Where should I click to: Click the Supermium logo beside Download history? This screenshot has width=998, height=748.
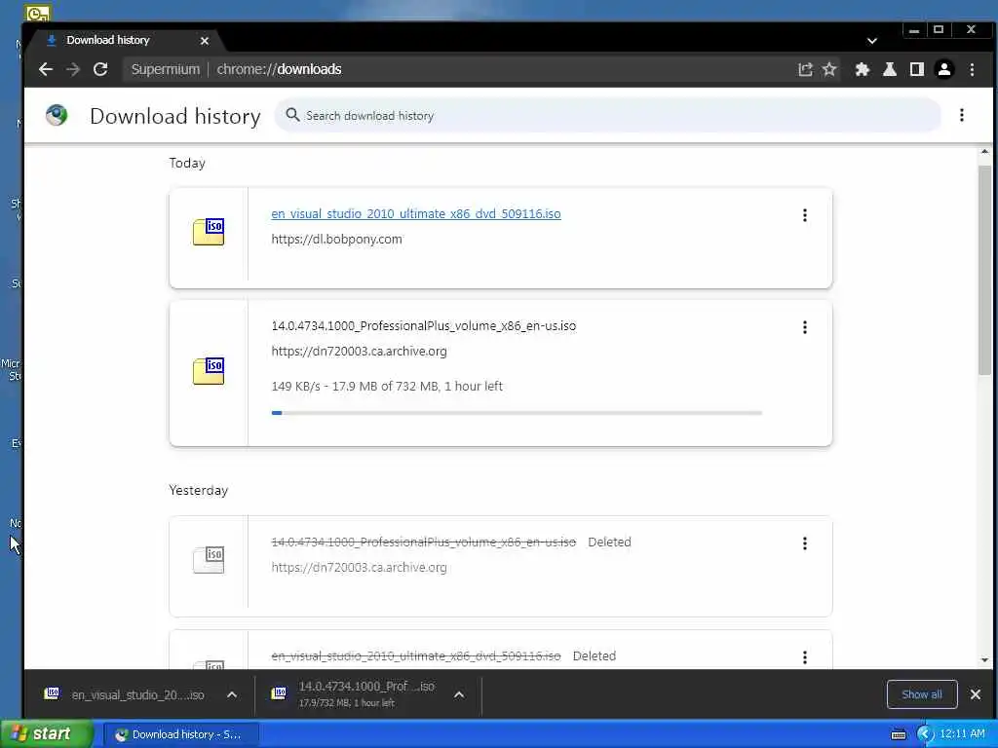click(57, 115)
